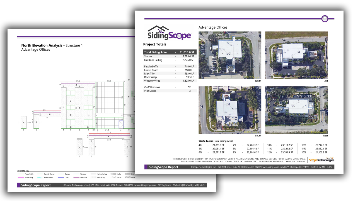
Task: Open the South aerial photo
Action: pos(230,110)
